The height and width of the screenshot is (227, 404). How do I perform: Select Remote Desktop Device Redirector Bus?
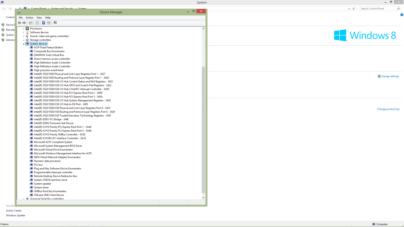(x=56, y=176)
